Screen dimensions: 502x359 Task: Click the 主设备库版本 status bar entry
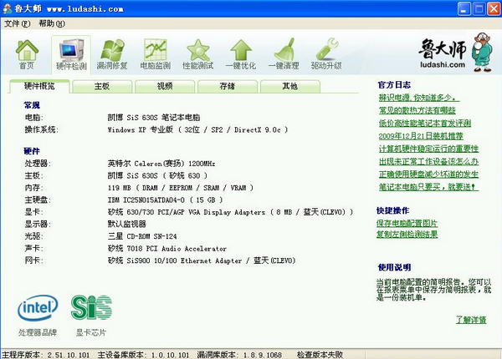pyautogui.click(x=143, y=355)
